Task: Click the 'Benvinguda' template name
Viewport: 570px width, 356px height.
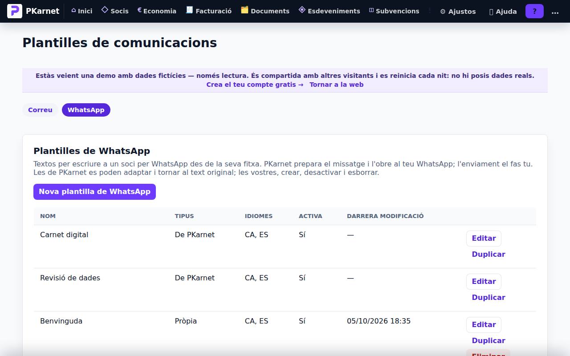Action: (61, 321)
